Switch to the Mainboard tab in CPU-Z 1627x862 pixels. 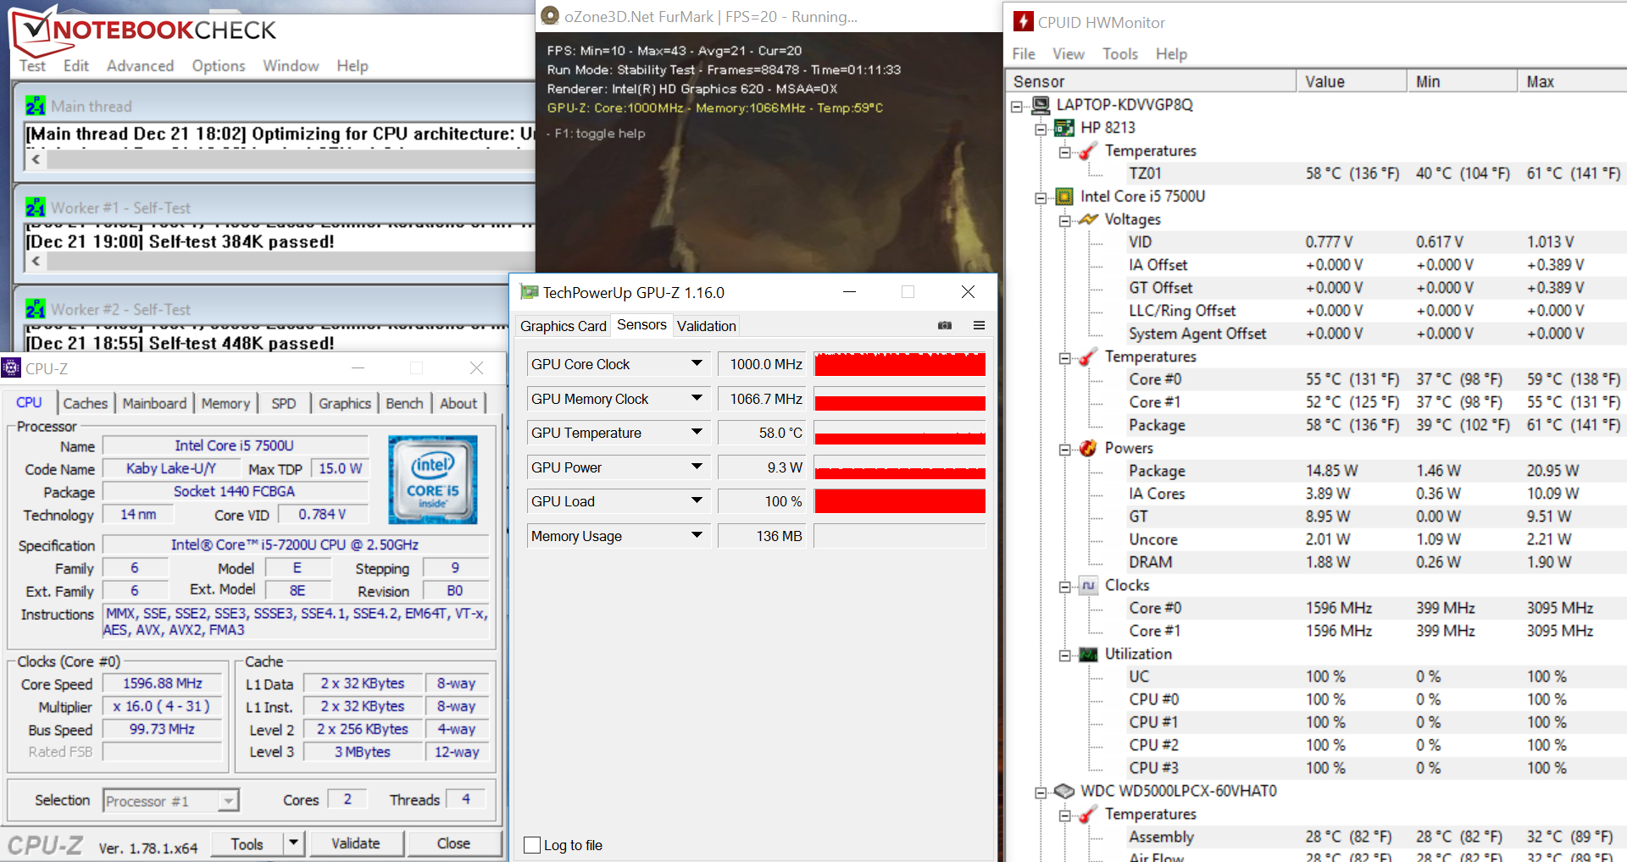coord(154,403)
